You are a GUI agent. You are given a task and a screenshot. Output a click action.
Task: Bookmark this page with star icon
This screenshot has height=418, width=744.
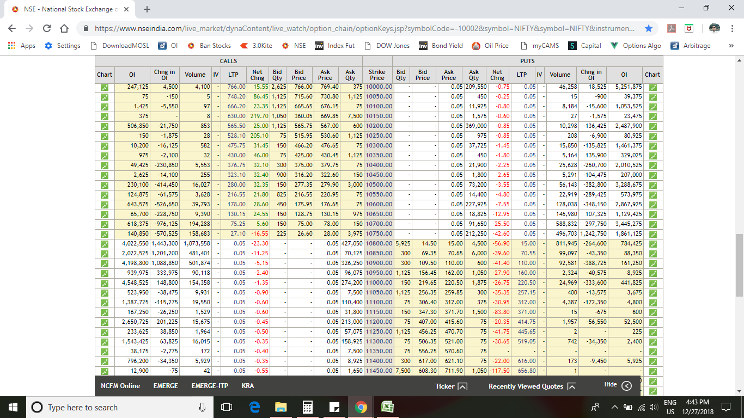648,28
